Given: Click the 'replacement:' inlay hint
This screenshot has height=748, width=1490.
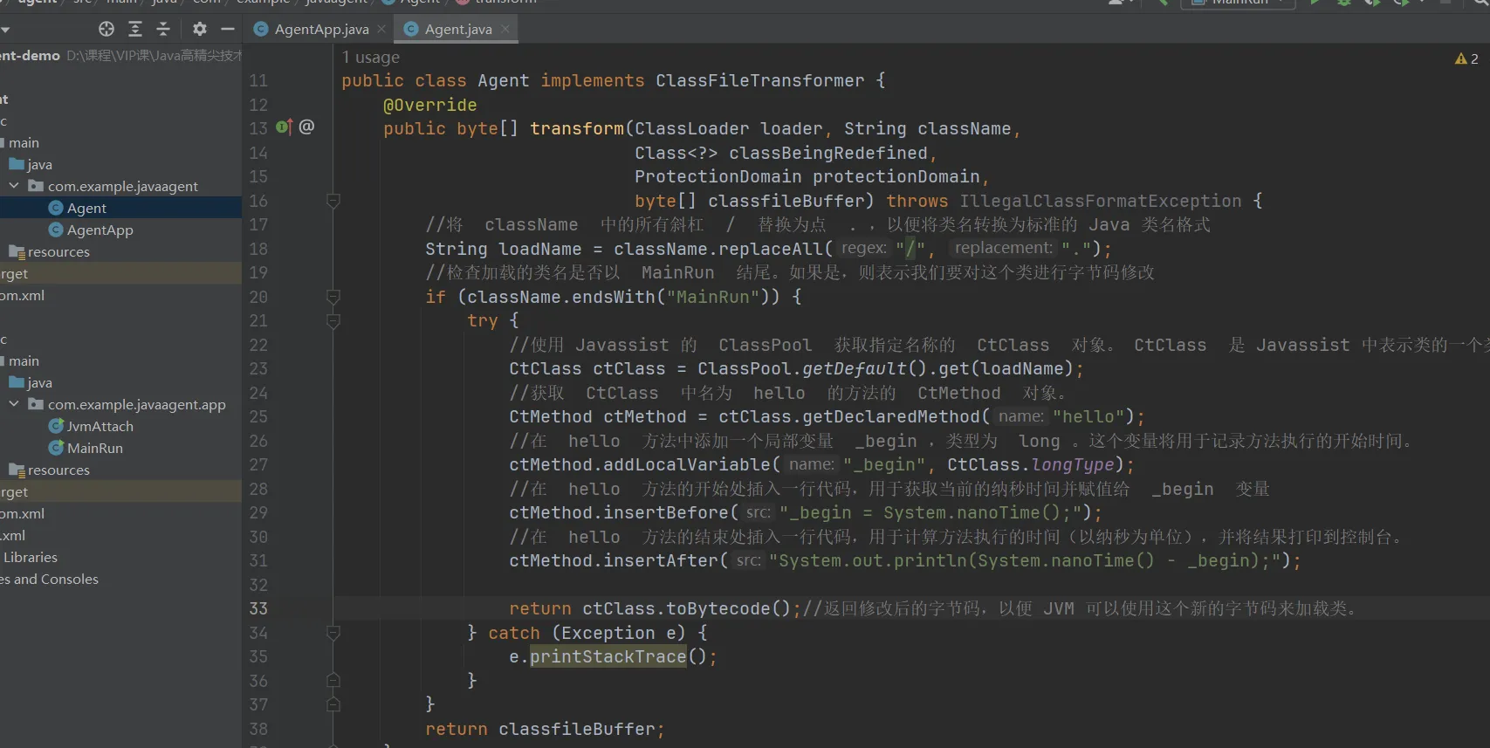Looking at the screenshot, I should pyautogui.click(x=1004, y=249).
